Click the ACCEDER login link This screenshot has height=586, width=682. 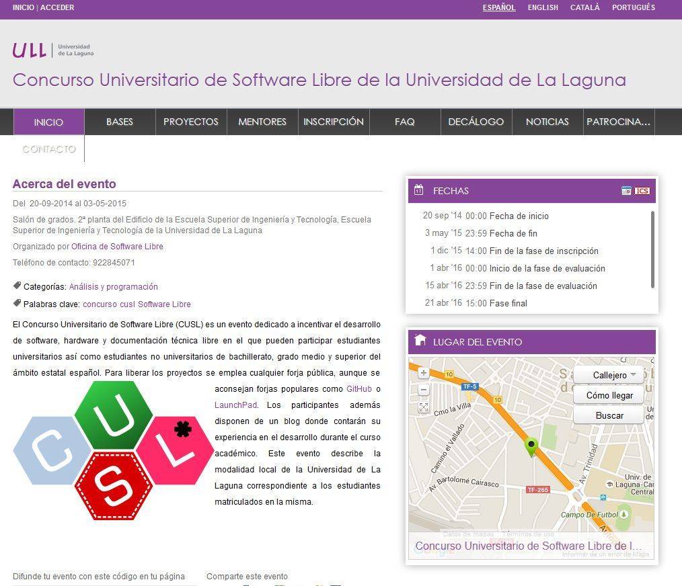pos(57,7)
